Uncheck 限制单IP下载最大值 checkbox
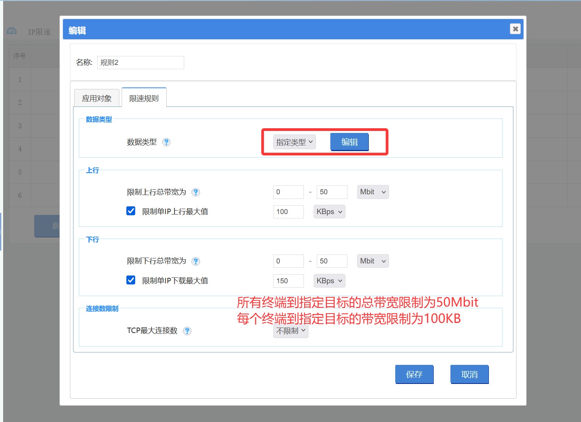This screenshot has width=581, height=422. 131,280
